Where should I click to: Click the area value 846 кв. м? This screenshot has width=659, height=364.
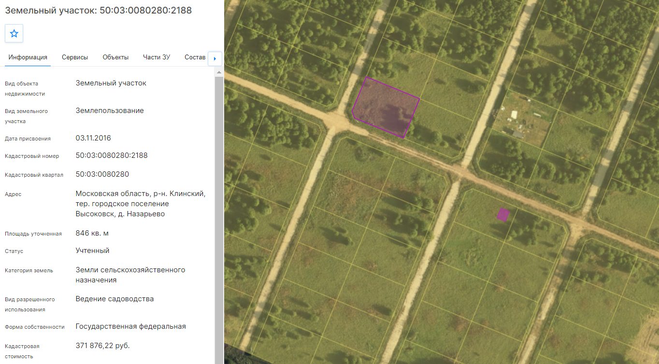click(x=92, y=233)
